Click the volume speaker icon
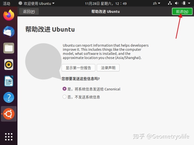 point(176,3)
